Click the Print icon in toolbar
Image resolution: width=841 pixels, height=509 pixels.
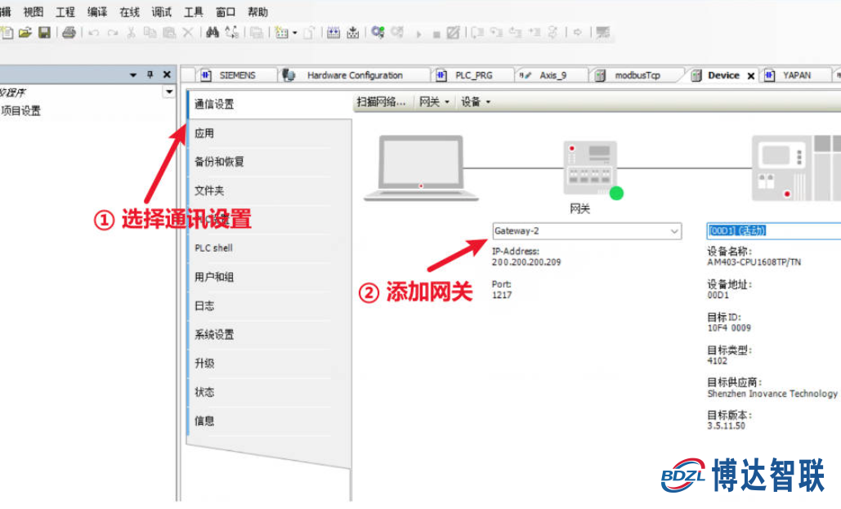pos(69,33)
